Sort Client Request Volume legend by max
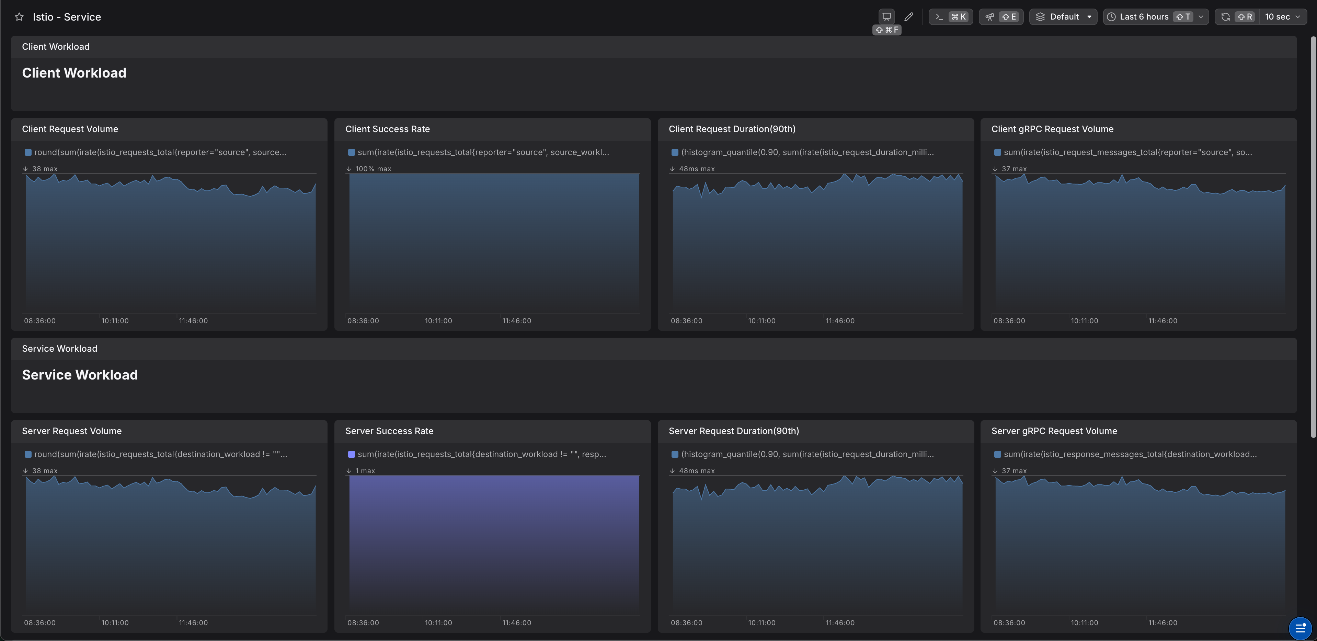Screen dimensions: 1317x641 41,169
